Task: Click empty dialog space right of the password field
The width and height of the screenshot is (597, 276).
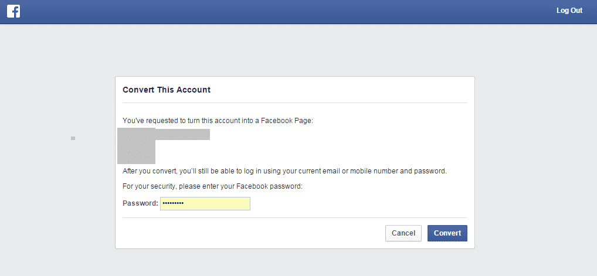Action: [x=358, y=203]
